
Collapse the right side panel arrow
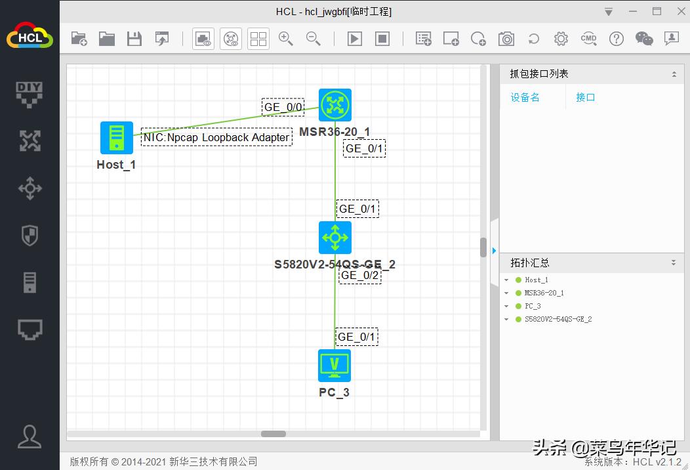(x=495, y=250)
